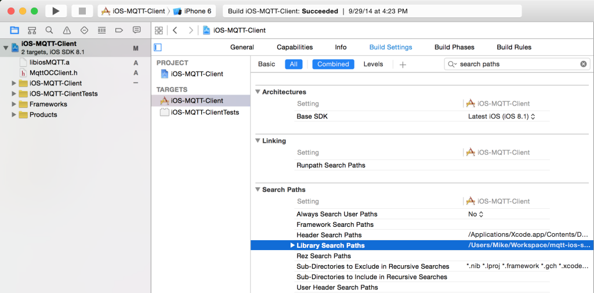Screen dimensions: 594x293
Task: Open Base SDK Latest iOS dropdown
Action: pyautogui.click(x=501, y=117)
